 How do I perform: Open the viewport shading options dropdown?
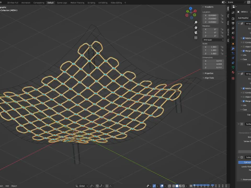187,186
